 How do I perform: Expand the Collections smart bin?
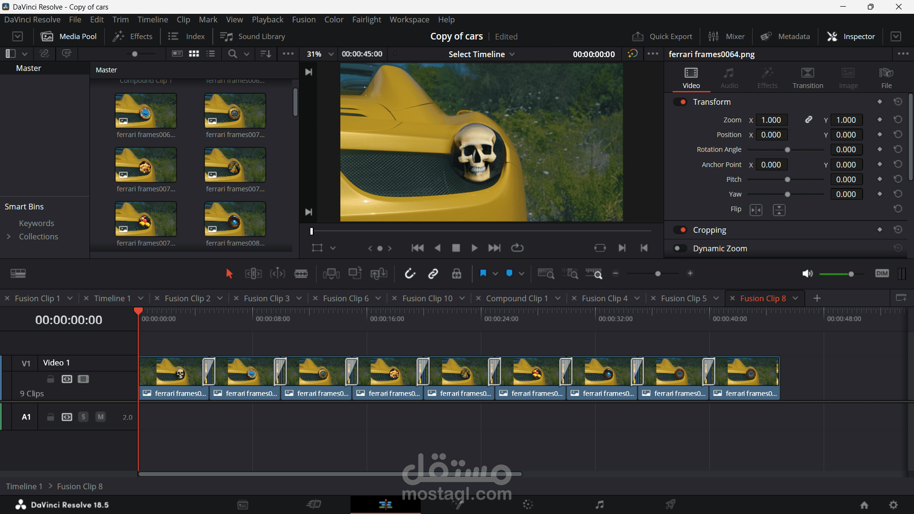point(9,237)
